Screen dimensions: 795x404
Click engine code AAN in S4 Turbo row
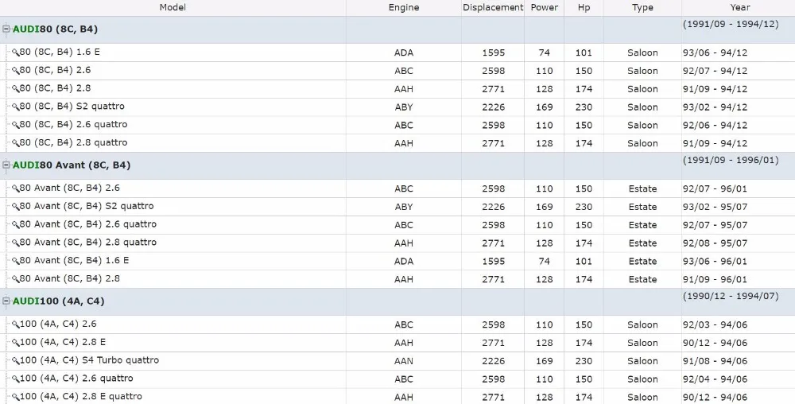(404, 361)
